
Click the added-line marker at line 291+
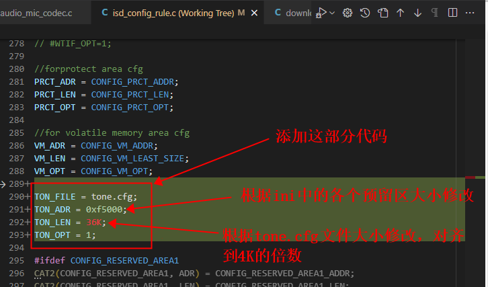28,210
